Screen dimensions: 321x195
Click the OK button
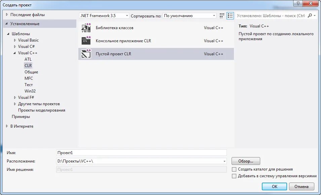[274, 186]
